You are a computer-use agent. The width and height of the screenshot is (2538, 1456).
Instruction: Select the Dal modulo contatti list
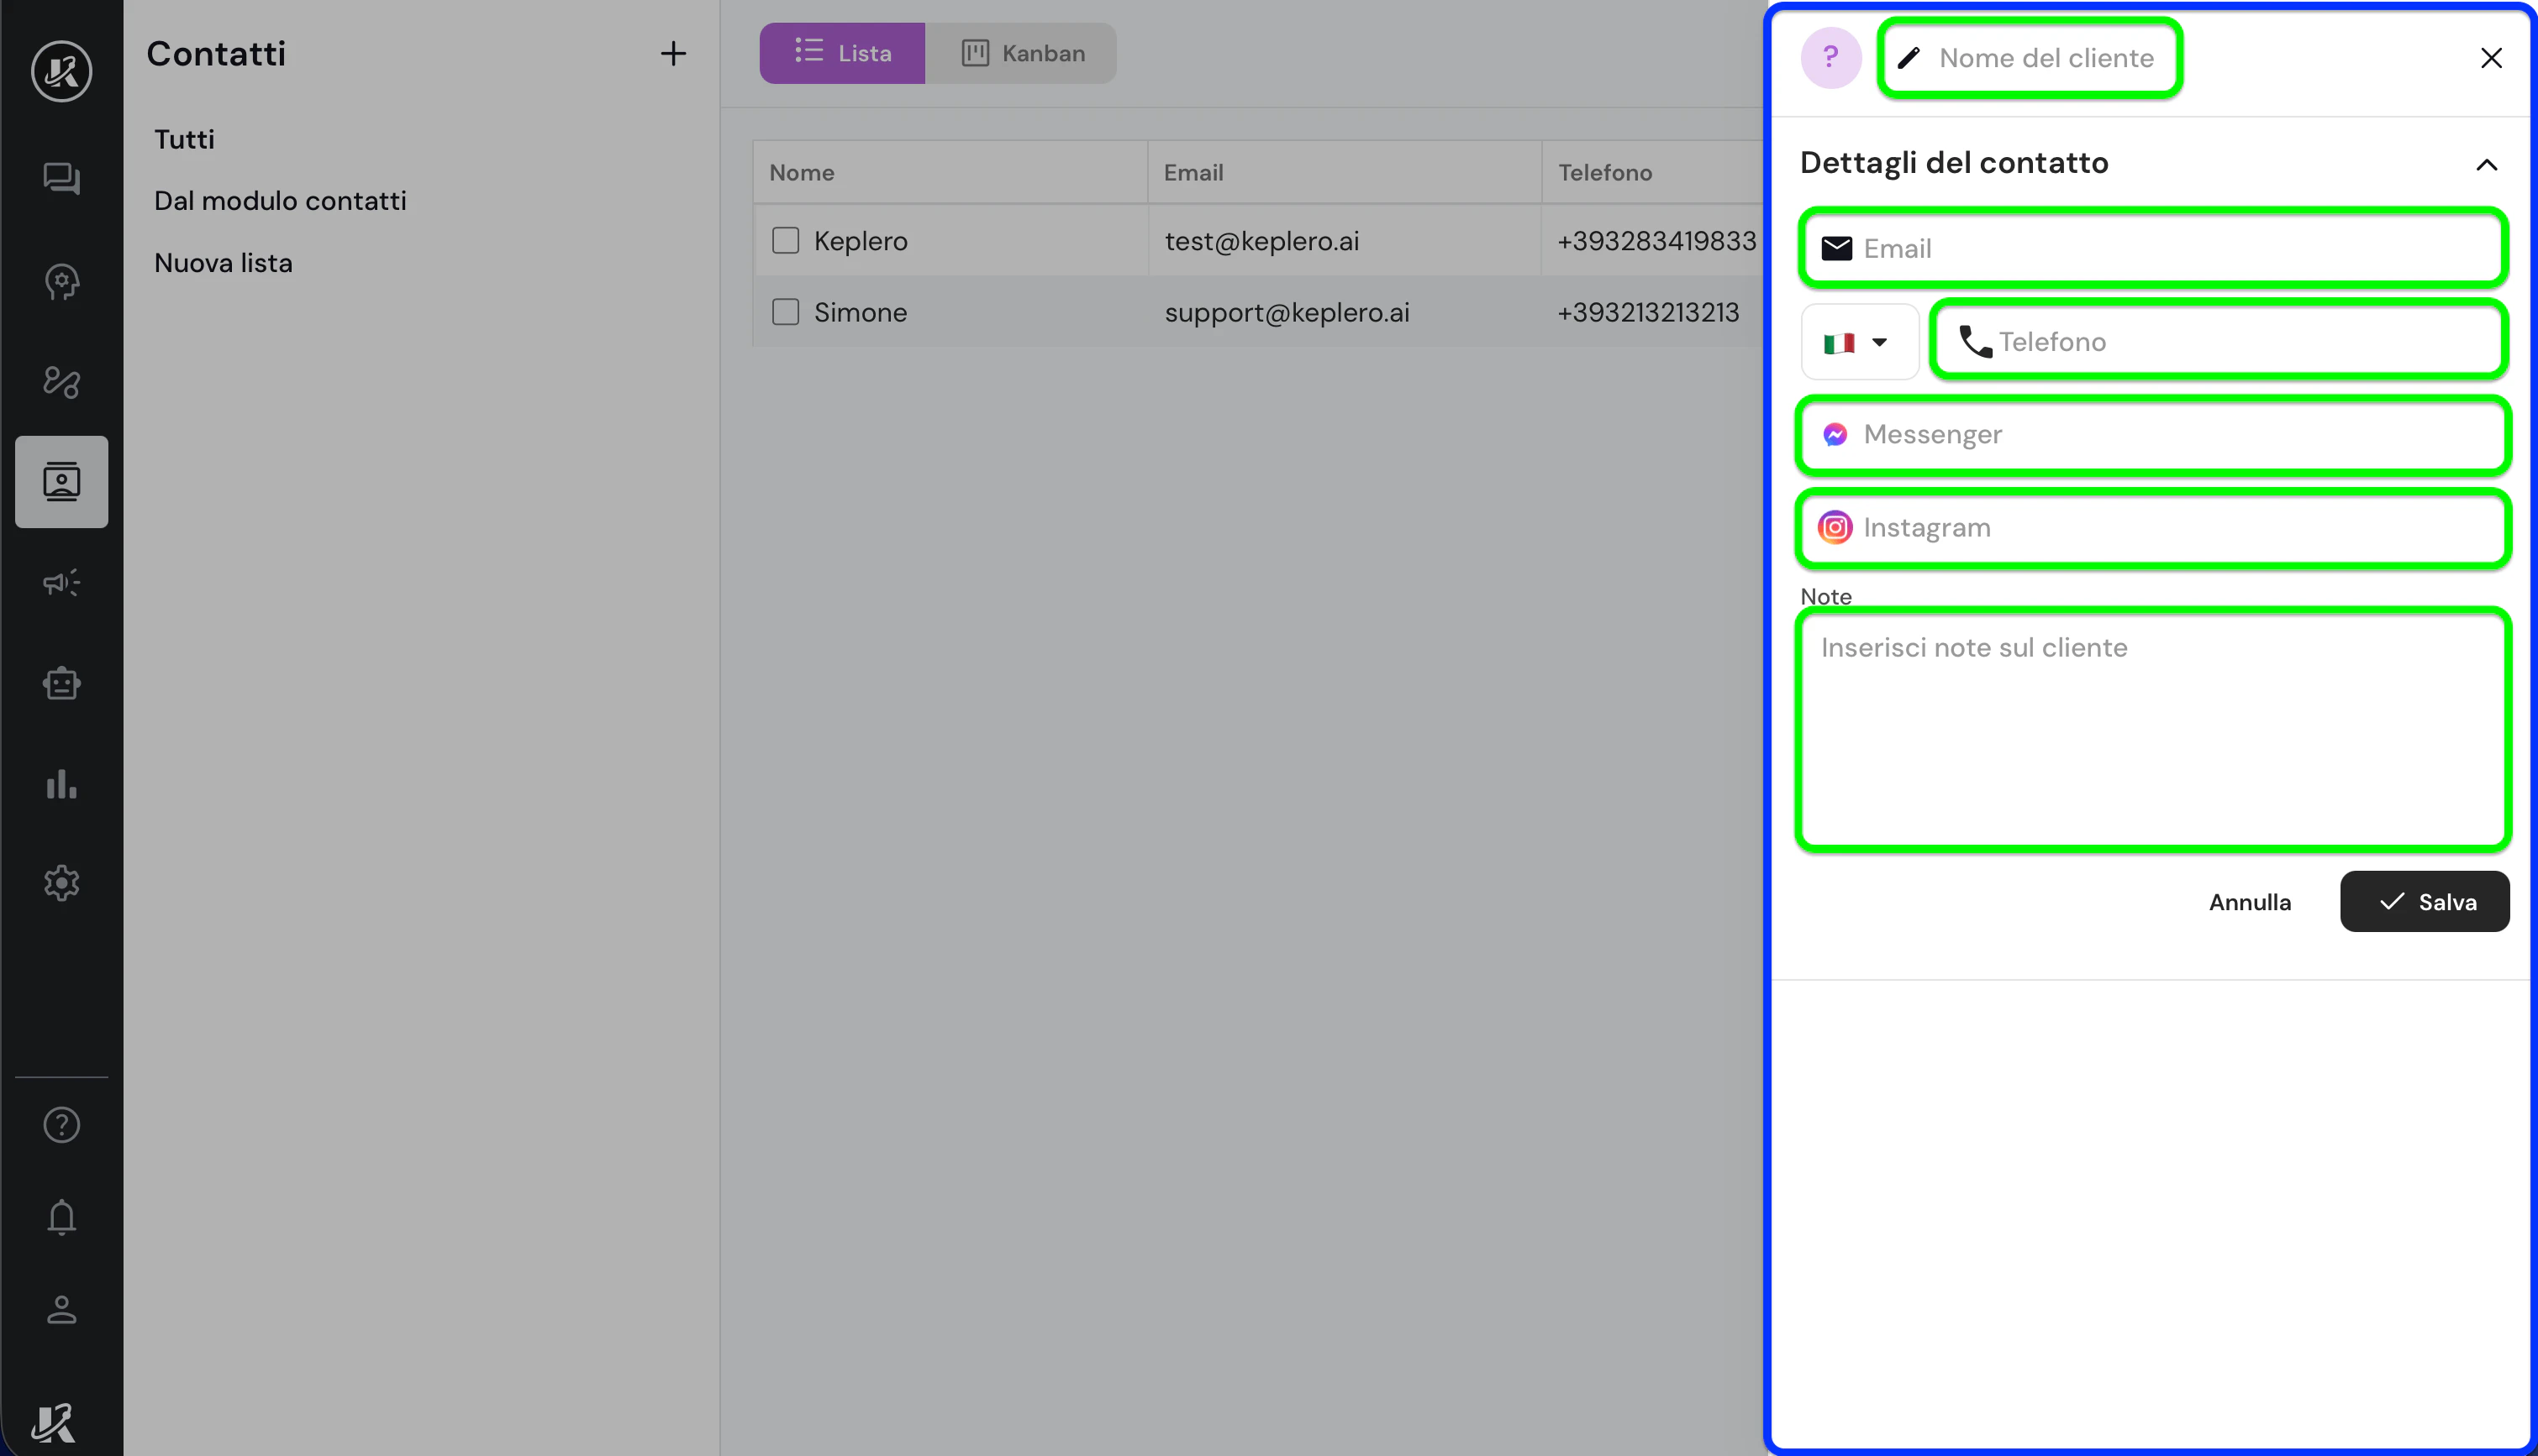point(280,200)
